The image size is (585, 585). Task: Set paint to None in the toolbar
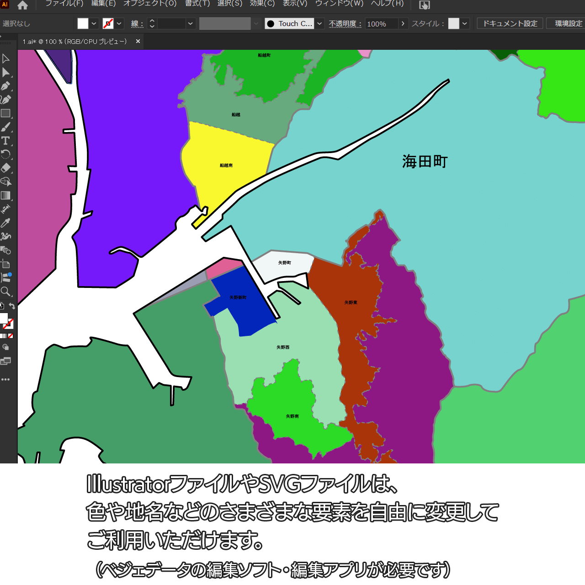tap(11, 336)
